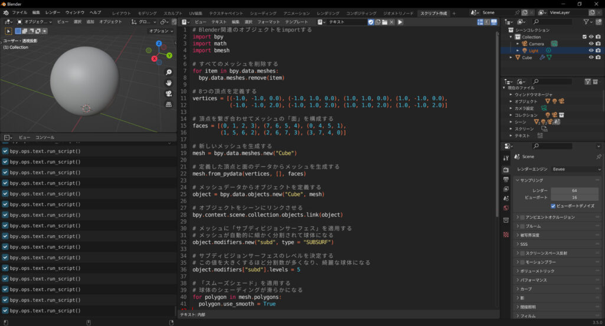Toggle word wrap in text editor
This screenshot has width=605, height=326.
pos(487,22)
